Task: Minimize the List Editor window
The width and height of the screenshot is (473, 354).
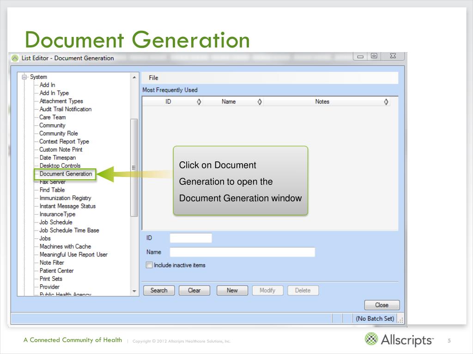Action: click(360, 56)
